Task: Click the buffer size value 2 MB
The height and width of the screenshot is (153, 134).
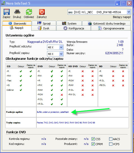Action: [x=120, y=45]
